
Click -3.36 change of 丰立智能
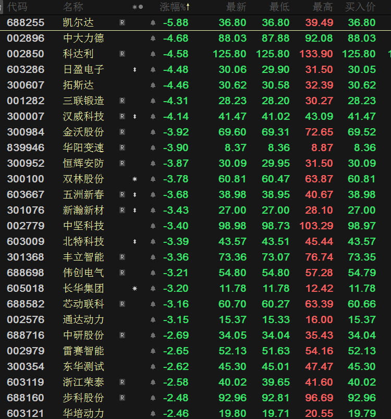point(176,257)
